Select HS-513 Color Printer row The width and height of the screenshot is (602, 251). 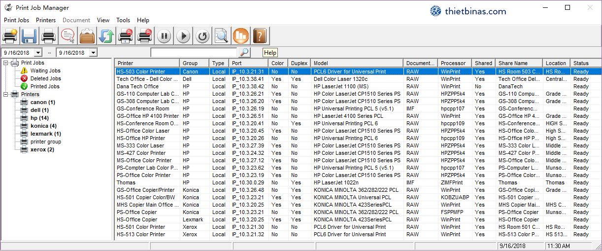tap(358, 234)
